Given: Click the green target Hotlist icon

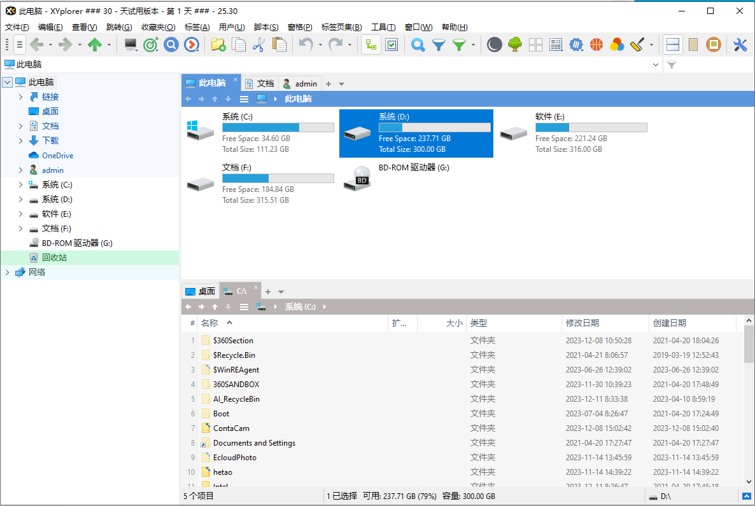Looking at the screenshot, I should [150, 44].
